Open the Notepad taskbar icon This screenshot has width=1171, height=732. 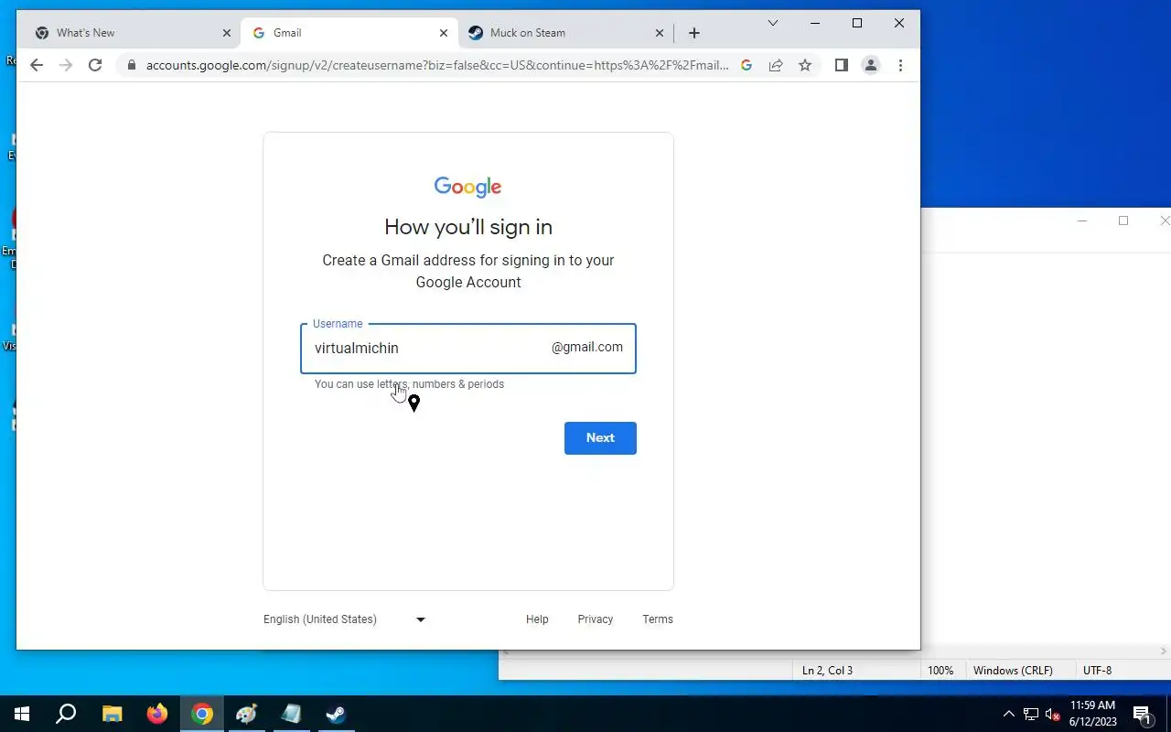click(291, 714)
